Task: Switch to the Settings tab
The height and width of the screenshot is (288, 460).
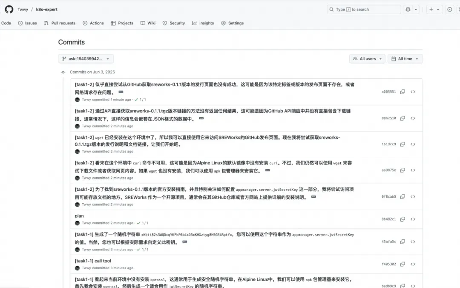Action: tap(233, 23)
